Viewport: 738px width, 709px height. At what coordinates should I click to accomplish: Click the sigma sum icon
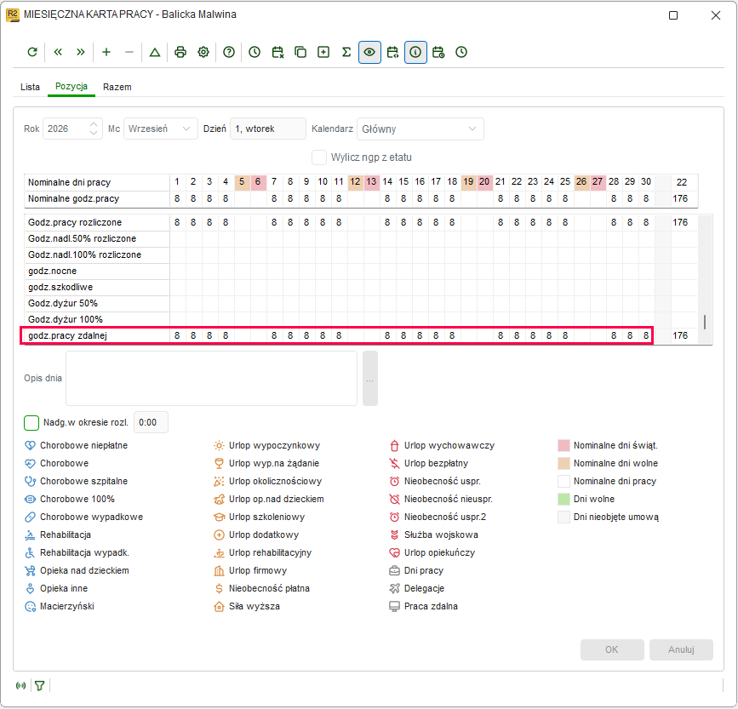click(346, 52)
